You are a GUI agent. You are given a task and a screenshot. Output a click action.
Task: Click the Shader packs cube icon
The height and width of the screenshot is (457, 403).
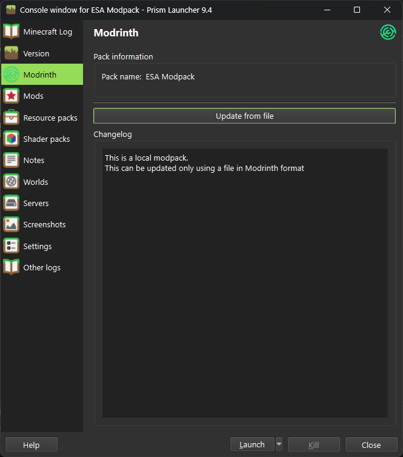[12, 139]
